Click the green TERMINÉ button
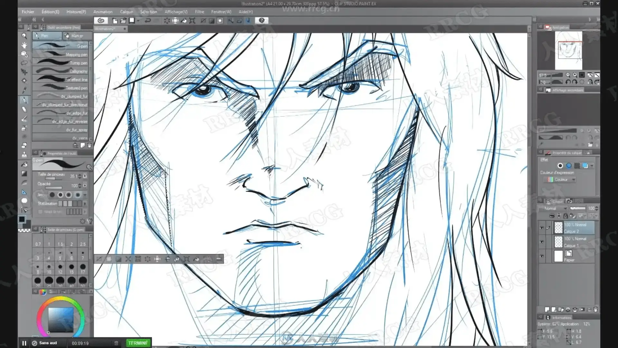The image size is (618, 348). click(138, 343)
